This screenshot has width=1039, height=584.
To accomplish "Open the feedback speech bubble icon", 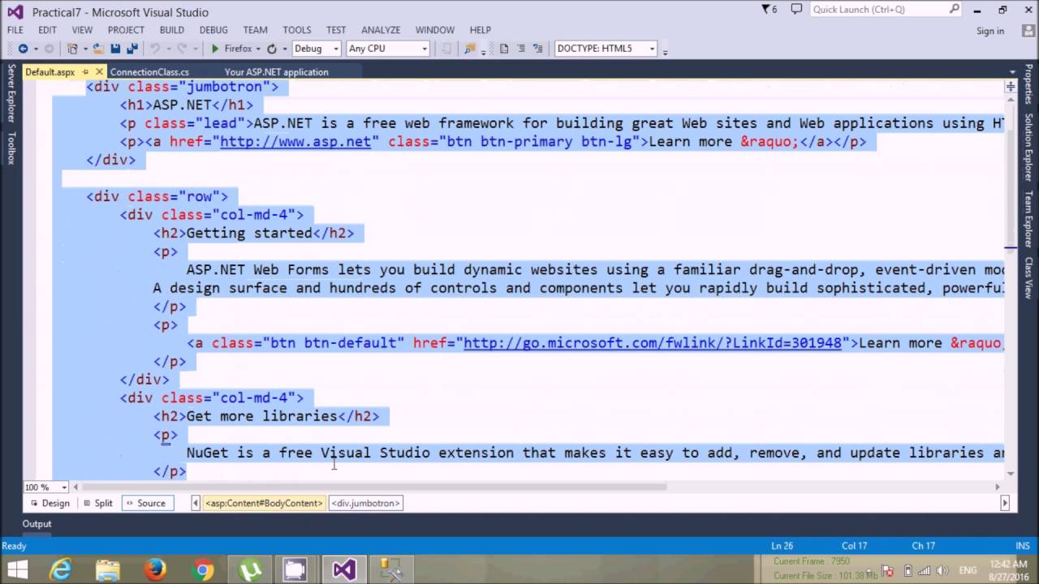I will point(796,10).
